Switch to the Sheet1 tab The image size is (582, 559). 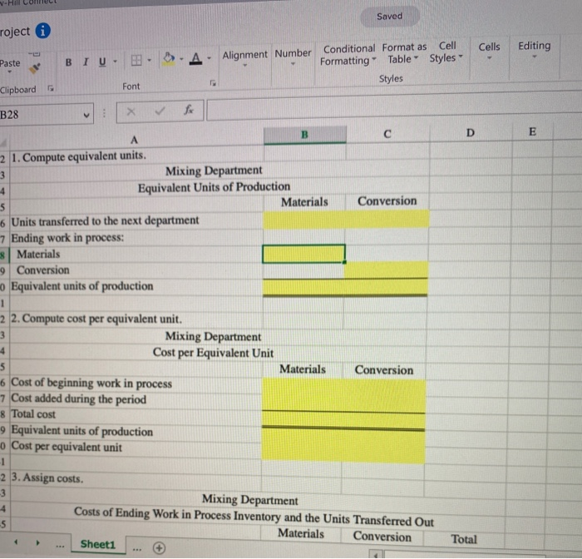point(98,544)
